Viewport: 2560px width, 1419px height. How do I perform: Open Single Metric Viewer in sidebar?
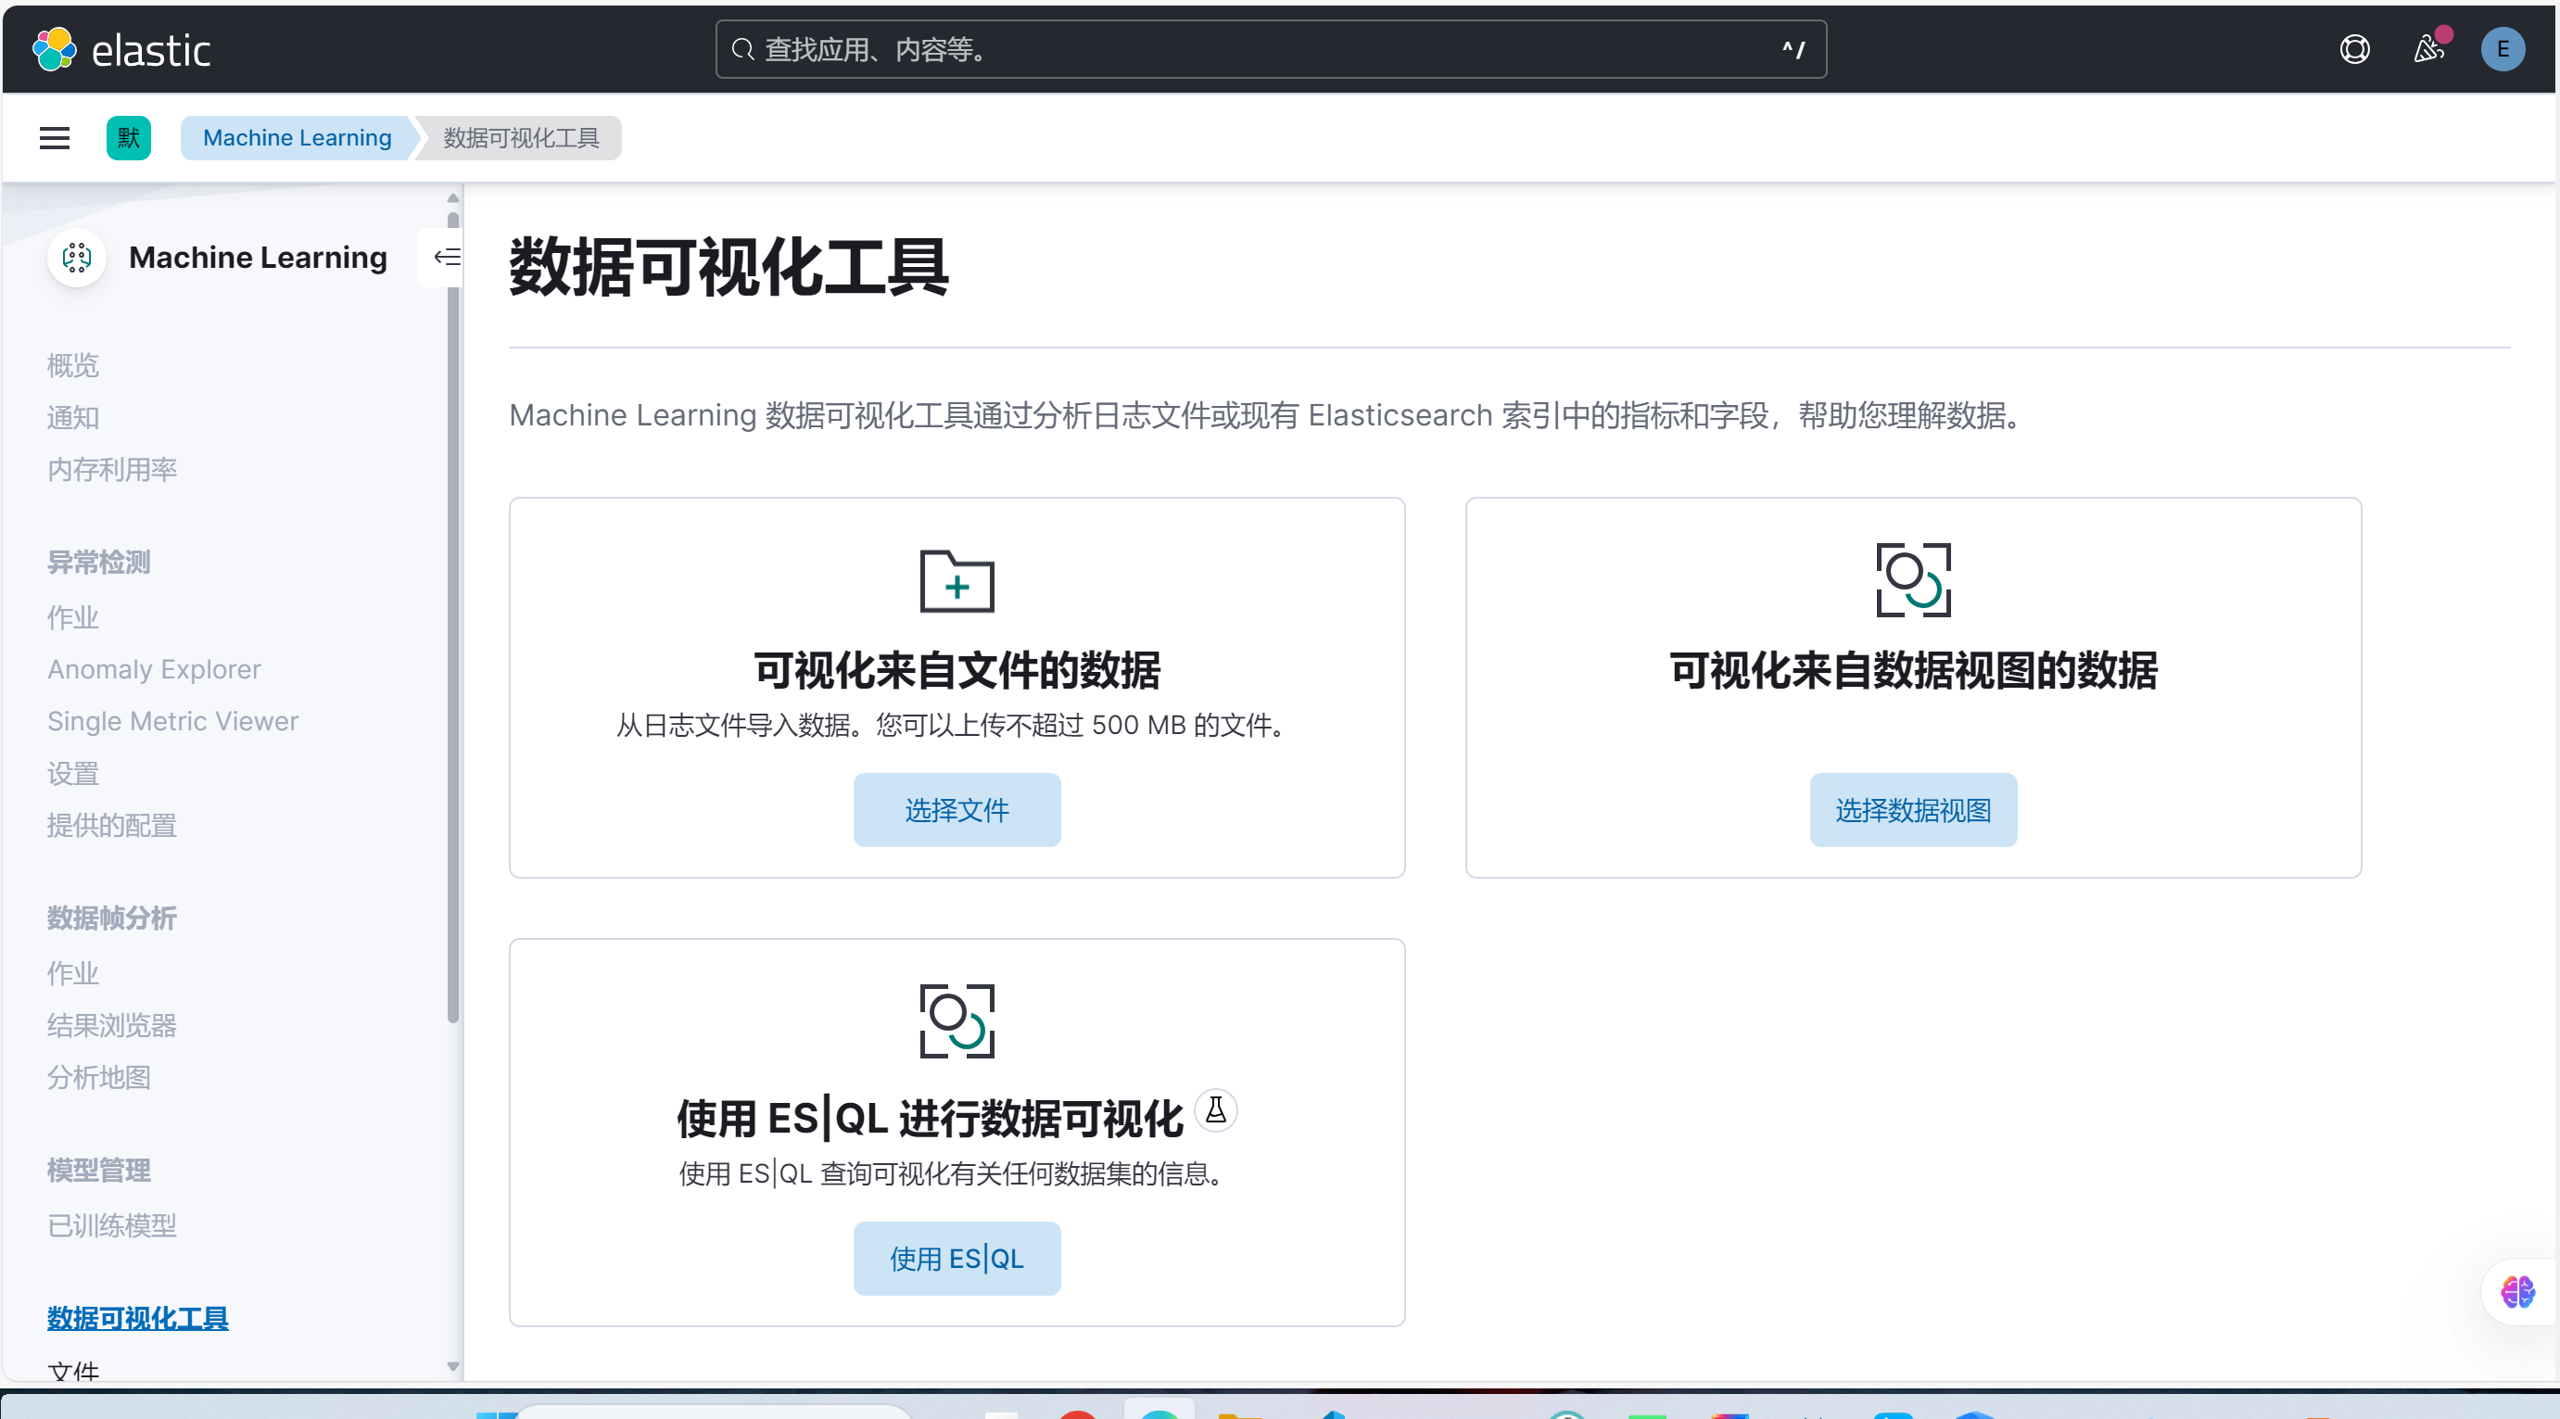173,720
